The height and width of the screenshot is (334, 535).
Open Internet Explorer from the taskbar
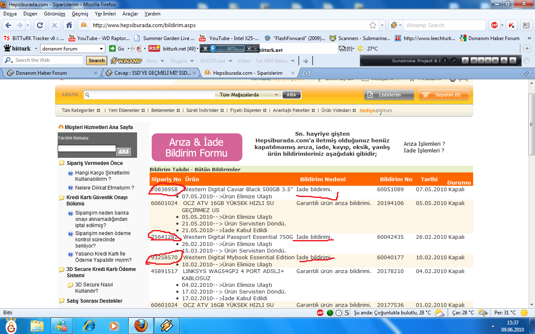pos(89,325)
